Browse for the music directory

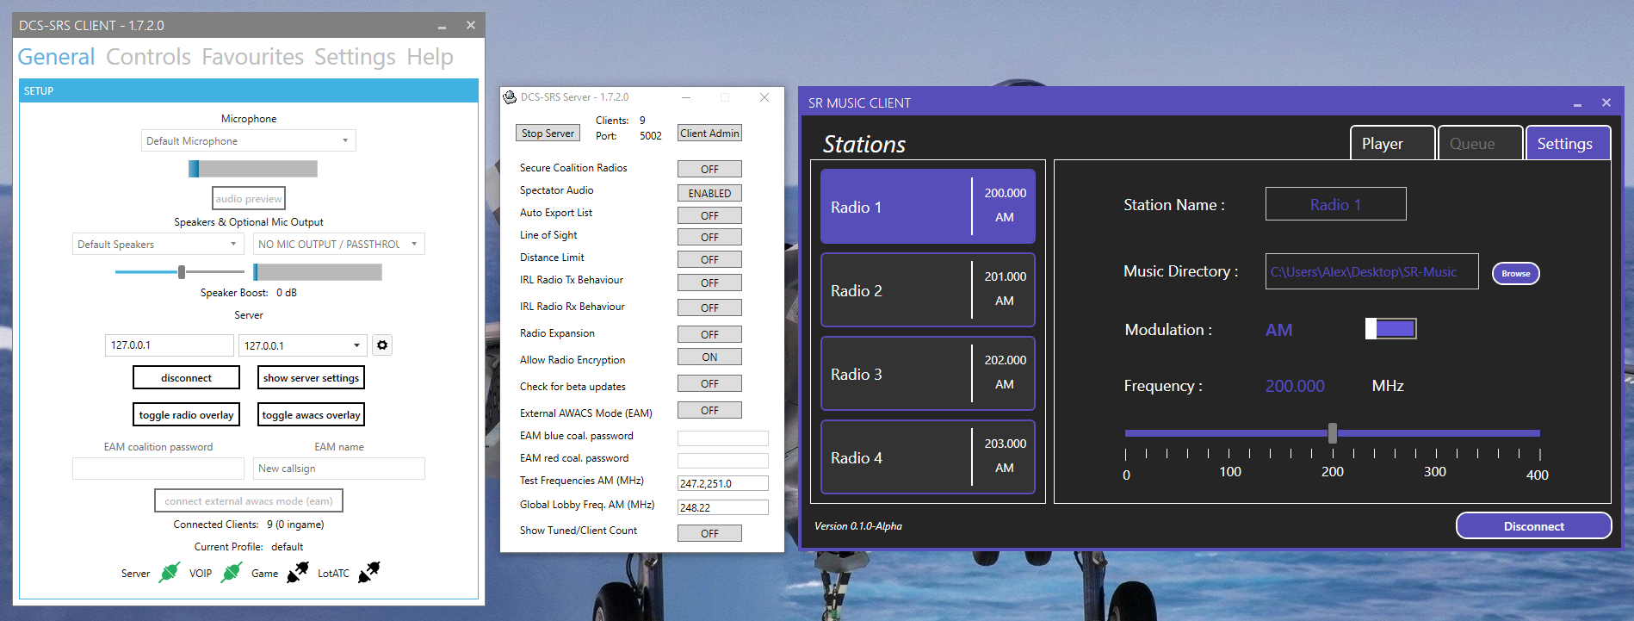pyautogui.click(x=1515, y=273)
